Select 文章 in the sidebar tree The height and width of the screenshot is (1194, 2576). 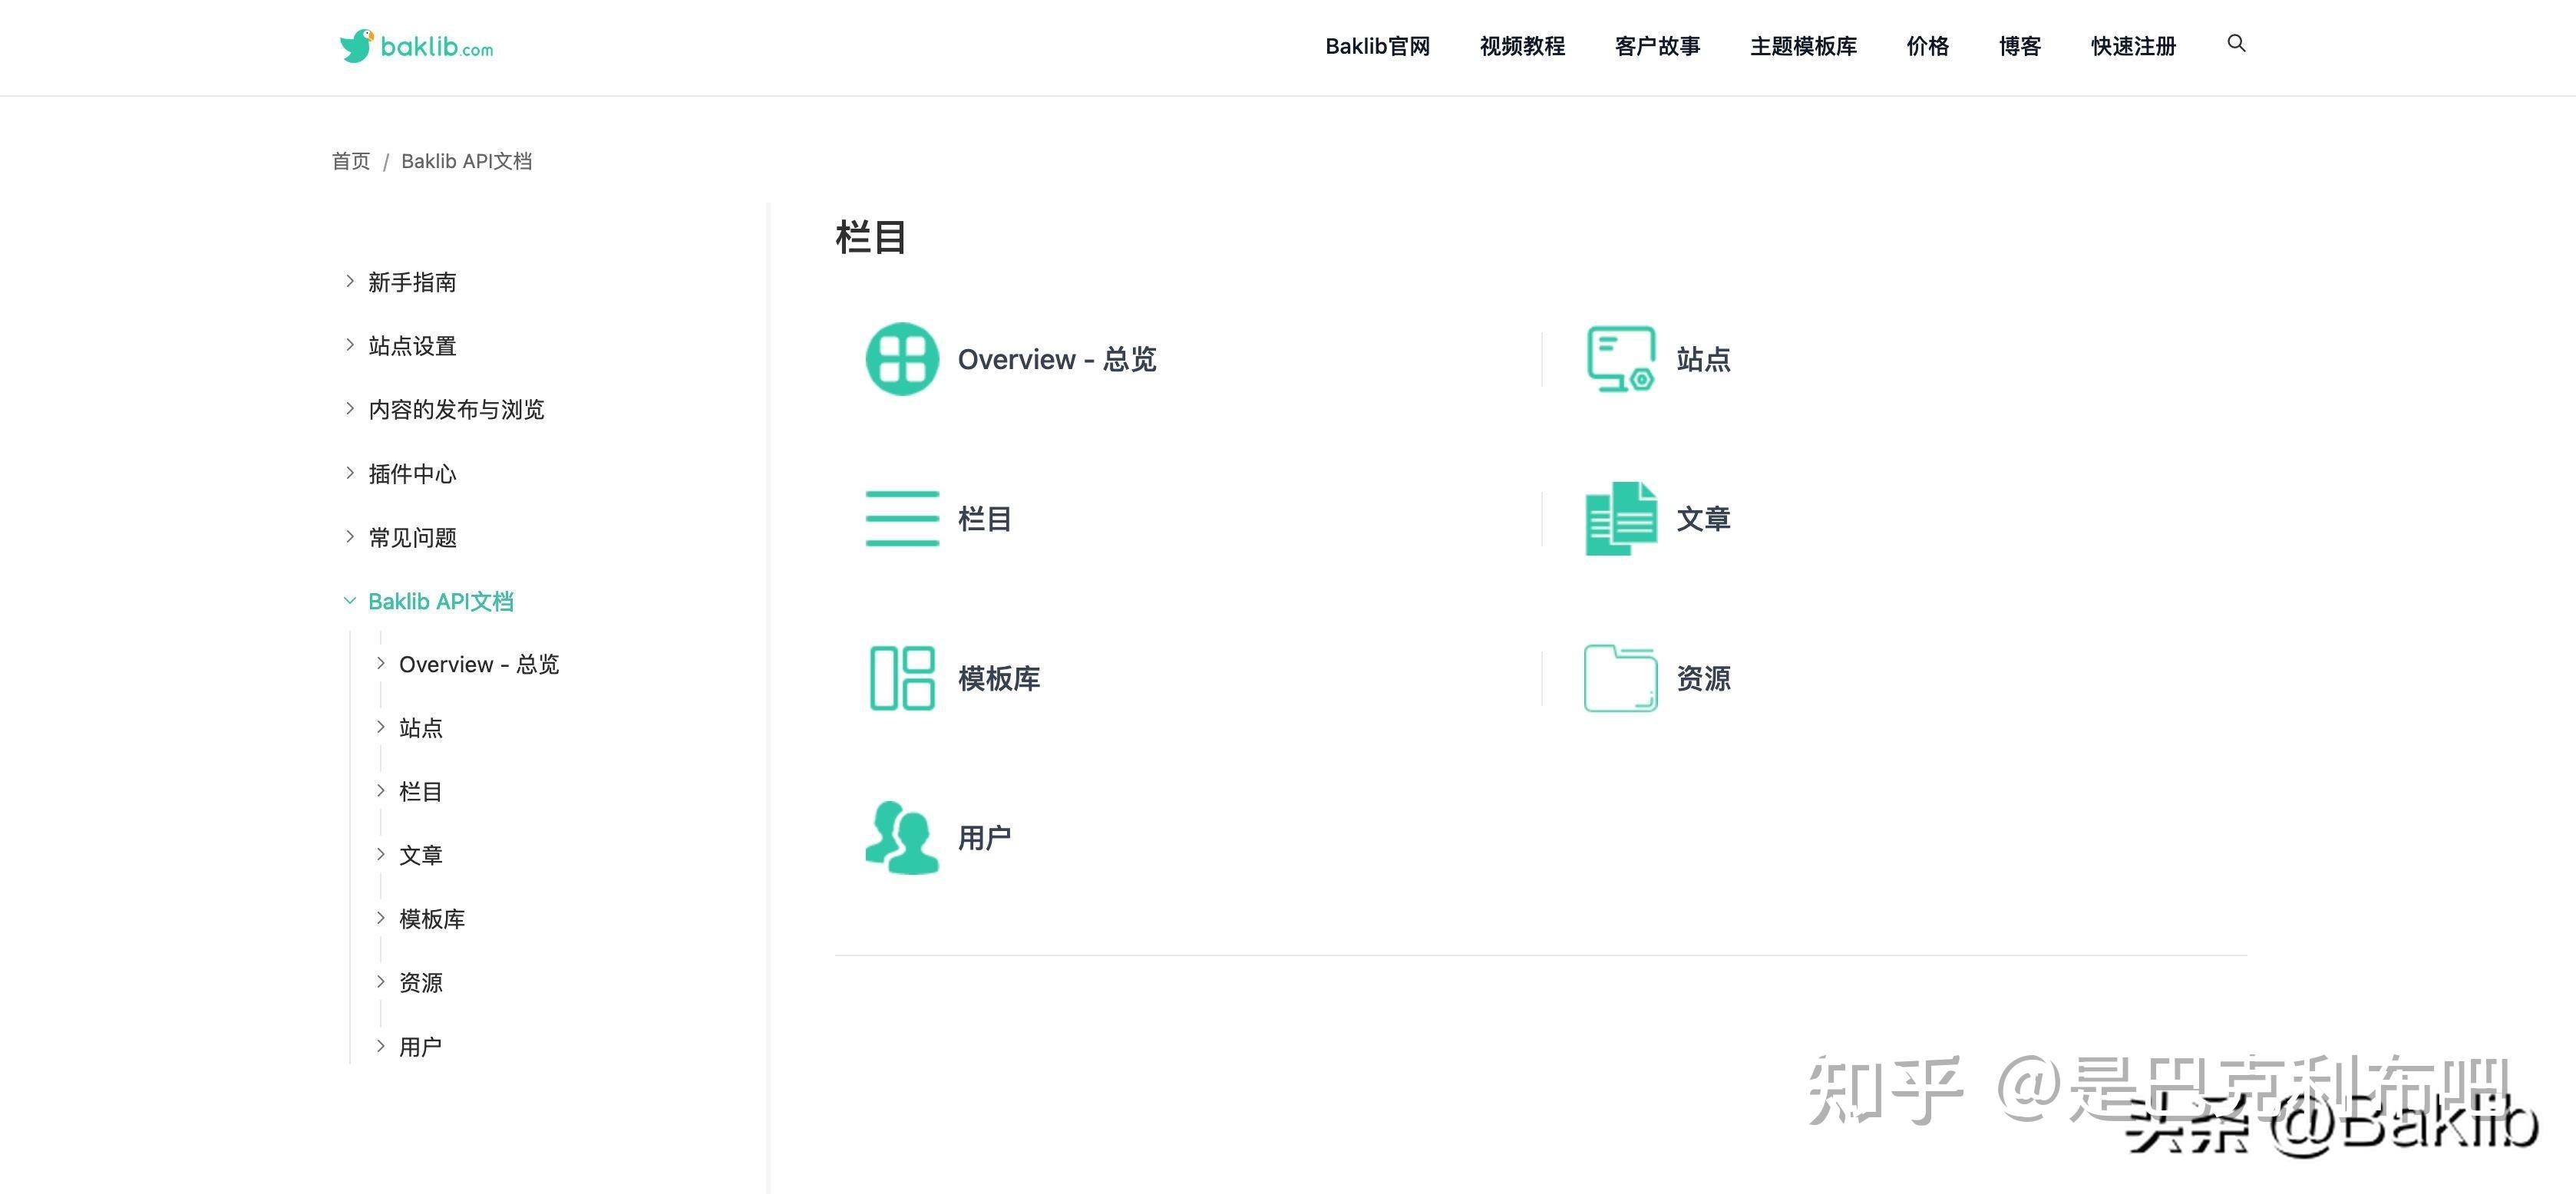pyautogui.click(x=420, y=855)
